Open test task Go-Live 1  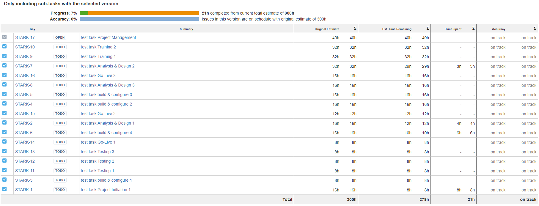click(x=98, y=142)
